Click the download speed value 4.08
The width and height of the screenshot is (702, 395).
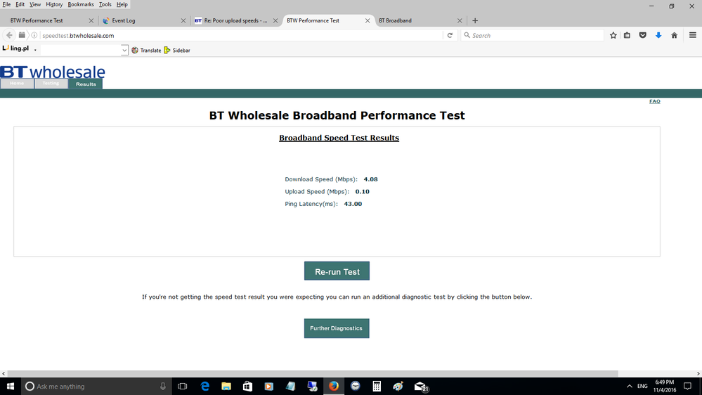pyautogui.click(x=371, y=179)
